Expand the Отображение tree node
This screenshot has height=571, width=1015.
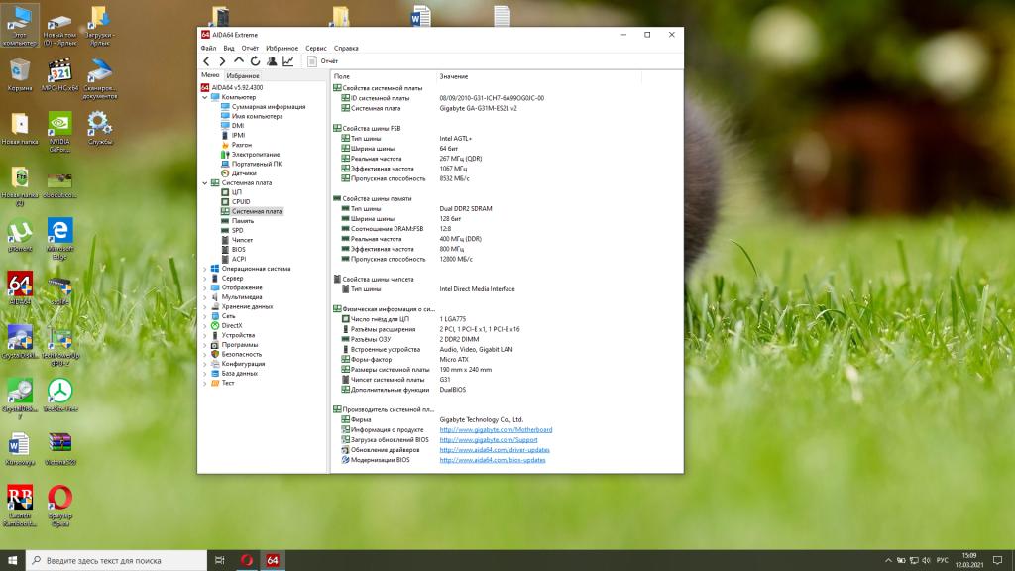[205, 287]
